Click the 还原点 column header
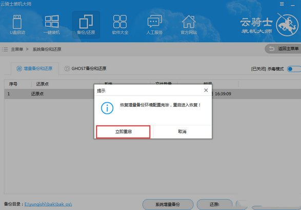Image resolution: width=301 pixels, height=210 pixels. (x=42, y=84)
